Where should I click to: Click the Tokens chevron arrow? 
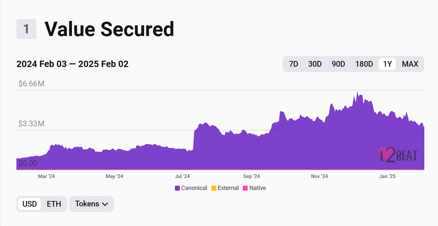105,204
